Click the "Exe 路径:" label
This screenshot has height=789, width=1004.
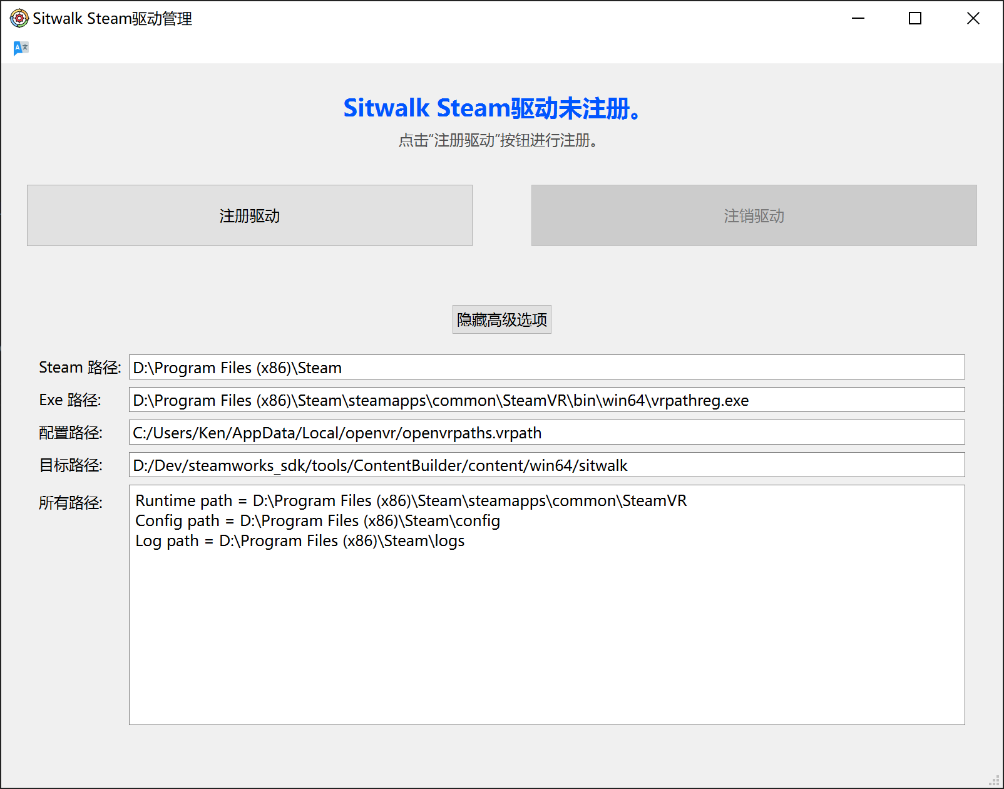(70, 400)
